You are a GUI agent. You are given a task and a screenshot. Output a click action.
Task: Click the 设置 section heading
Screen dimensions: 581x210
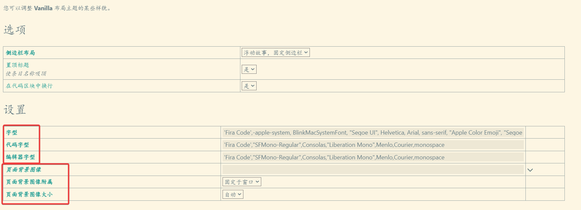(15, 109)
